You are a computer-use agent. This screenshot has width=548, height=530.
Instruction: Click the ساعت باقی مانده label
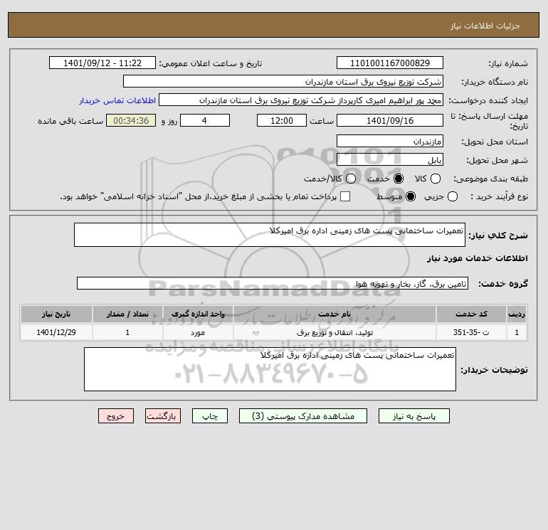click(x=70, y=121)
